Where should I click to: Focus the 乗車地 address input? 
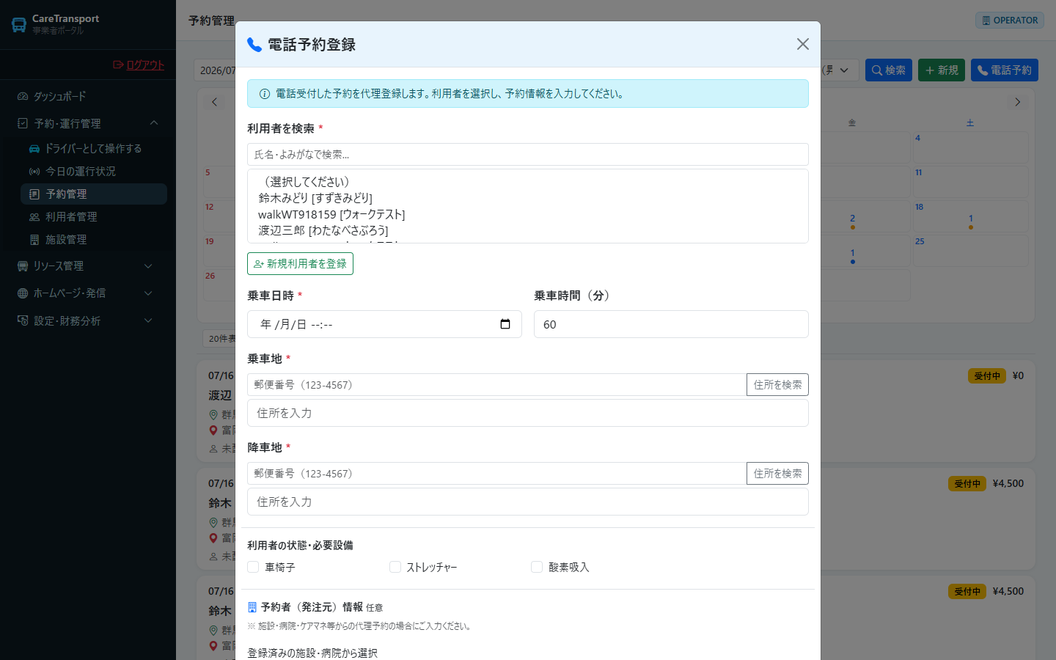pyautogui.click(x=528, y=413)
